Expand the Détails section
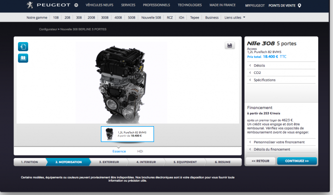The width and height of the screenshot is (333, 195). [281, 65]
